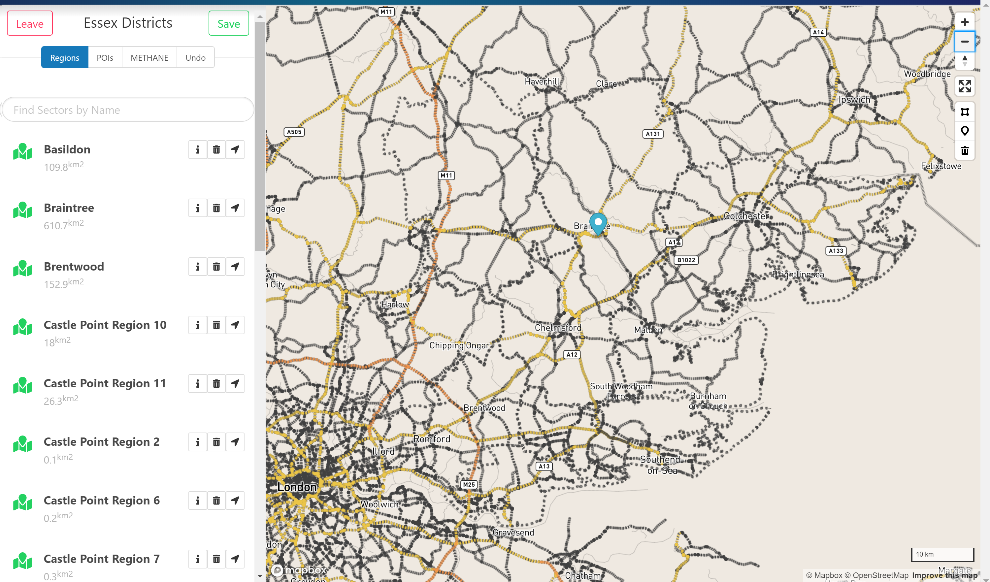Click the blue Braintree map marker
990x582 pixels.
[598, 223]
